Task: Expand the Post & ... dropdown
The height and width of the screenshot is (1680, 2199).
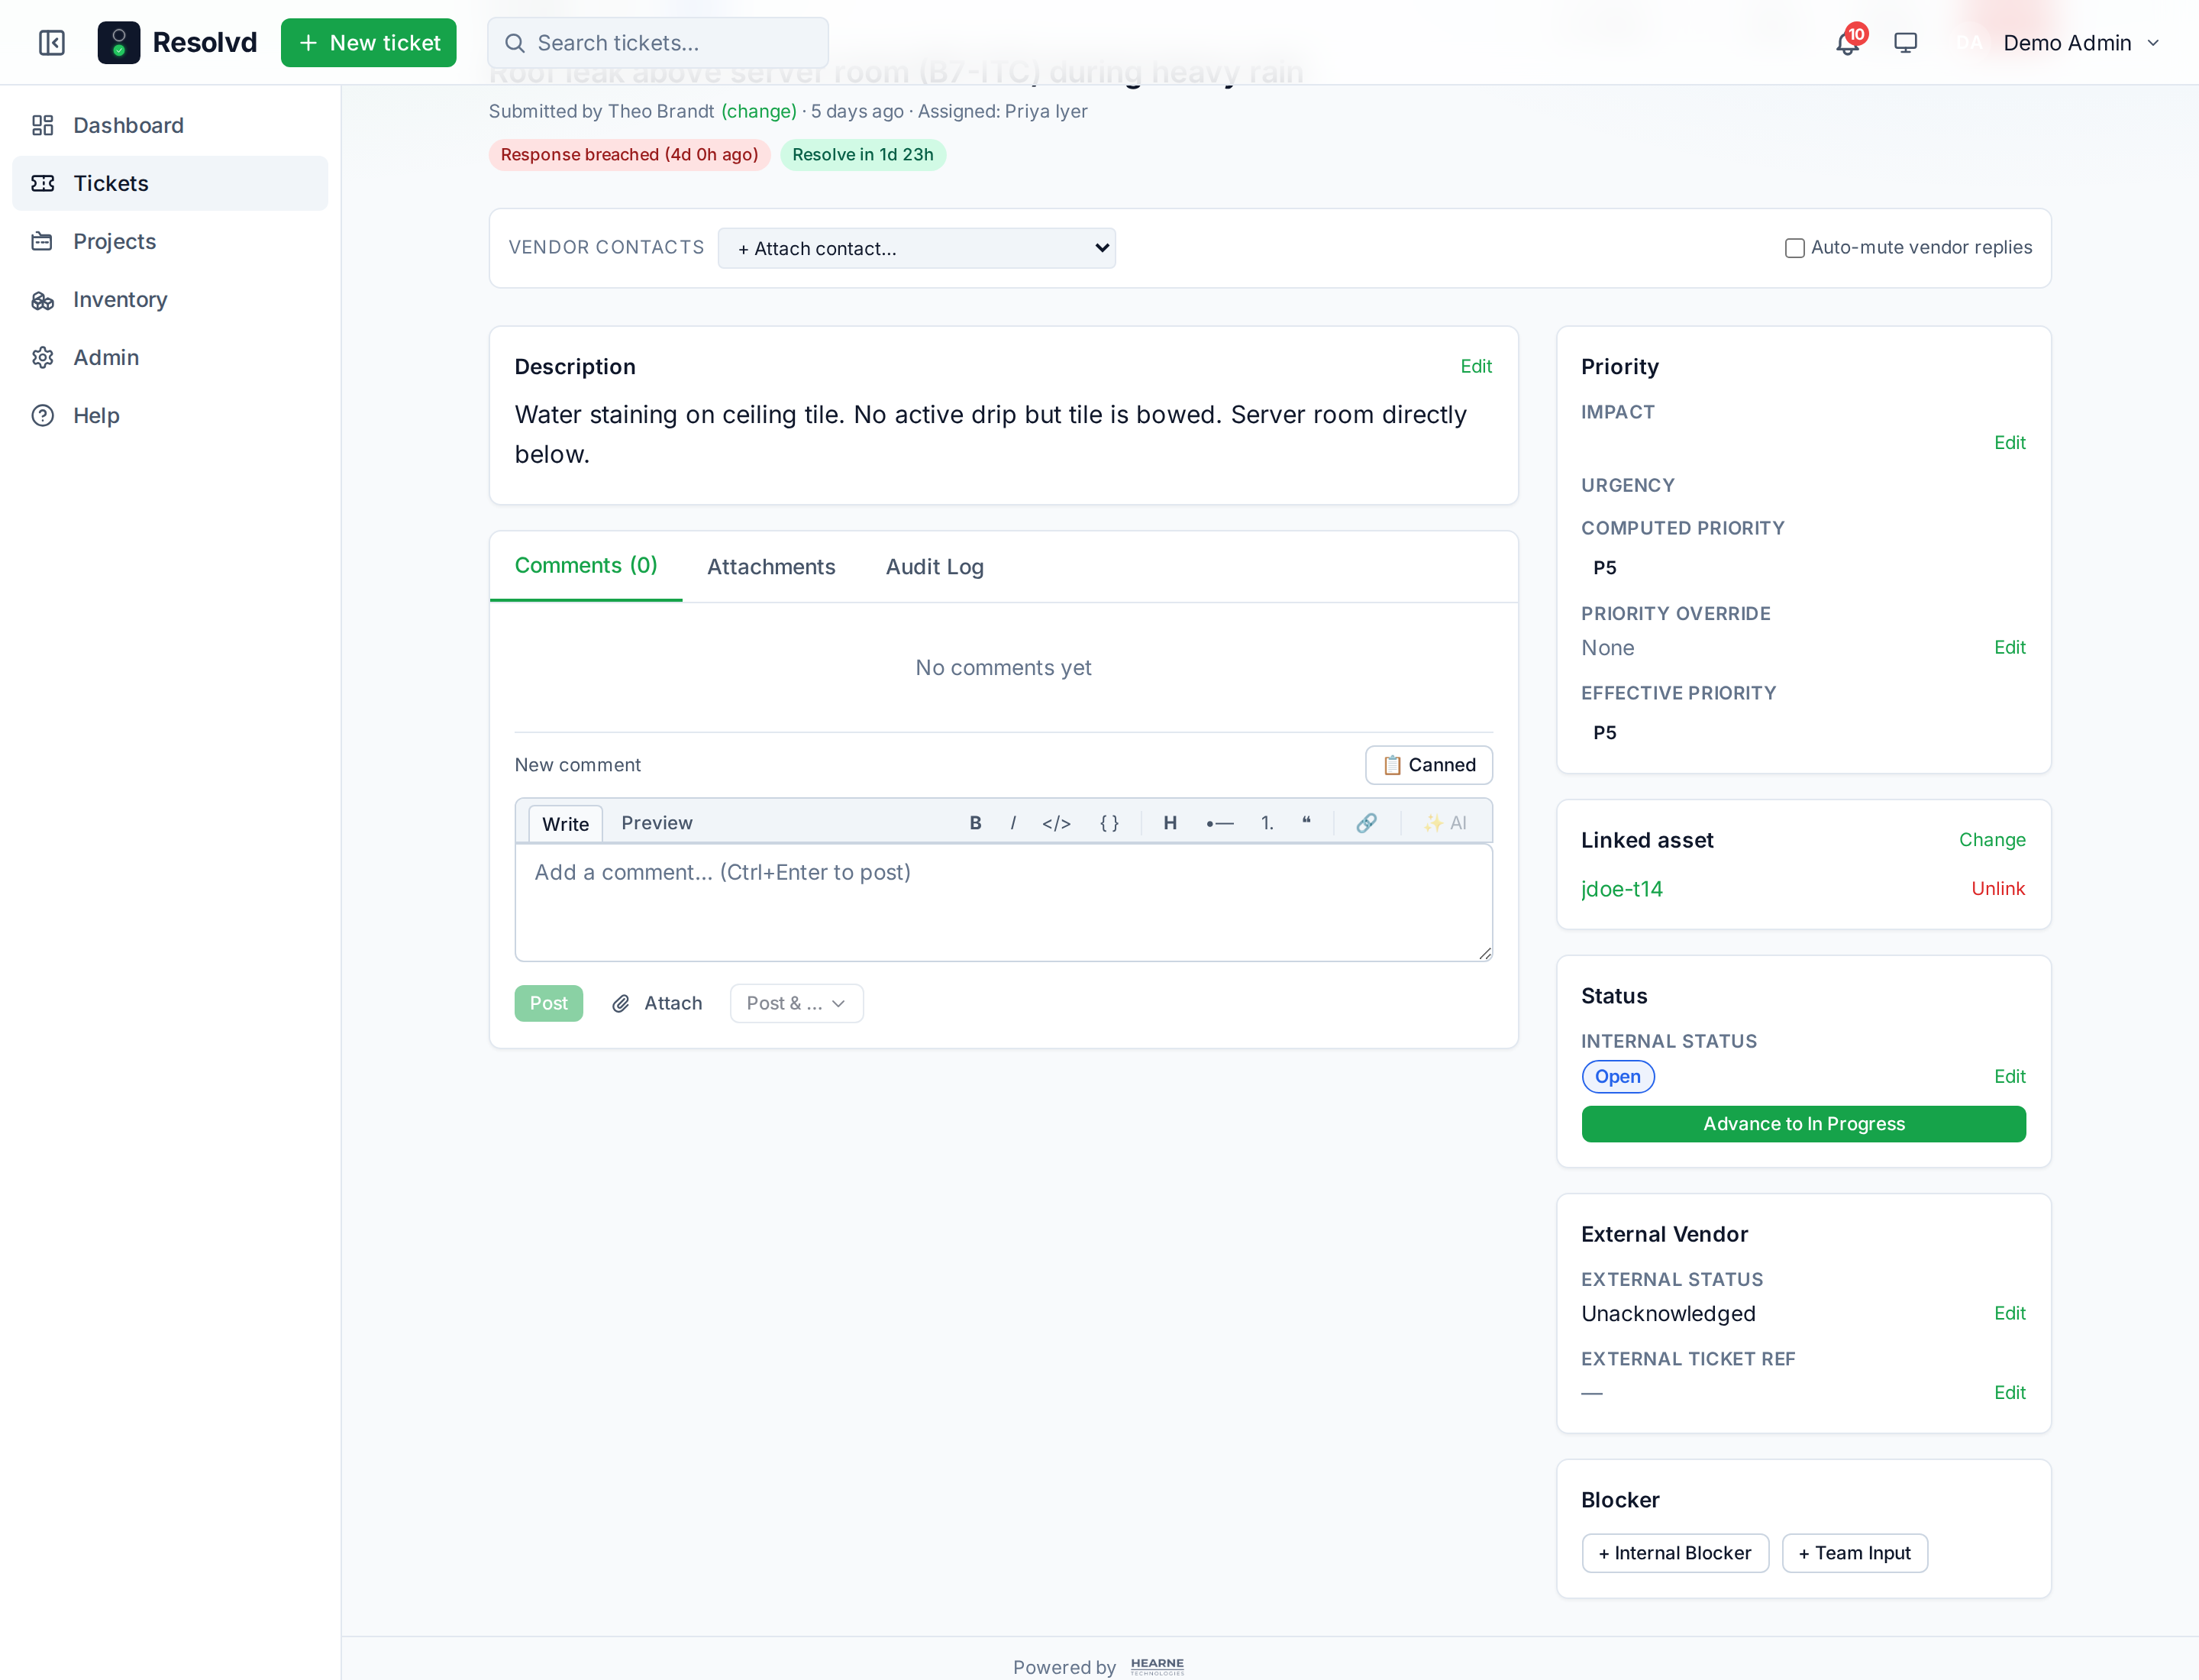Action: (x=796, y=1003)
